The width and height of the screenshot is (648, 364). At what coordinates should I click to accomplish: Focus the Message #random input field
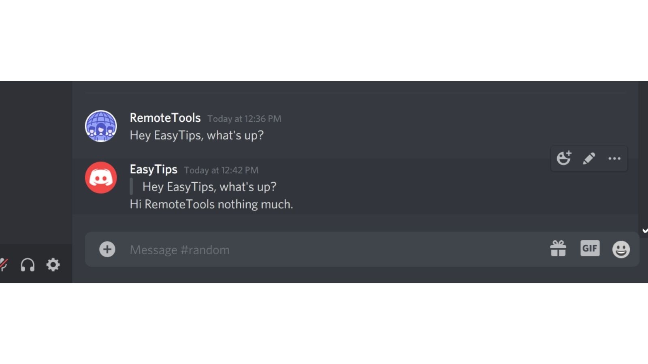[336, 250]
